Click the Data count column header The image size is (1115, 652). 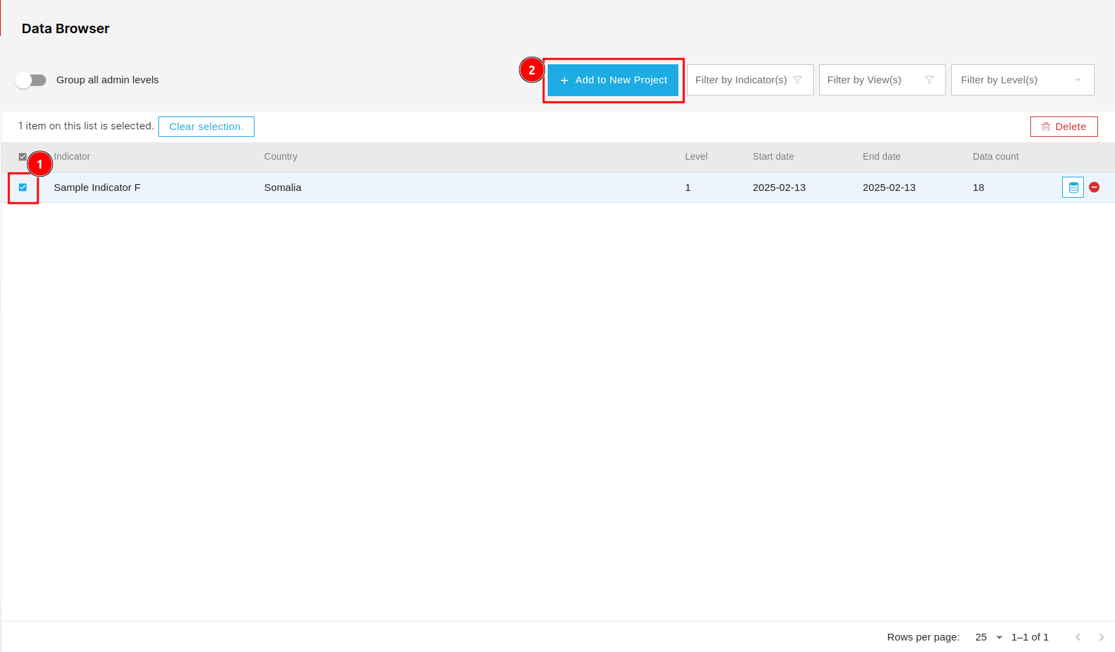click(x=995, y=156)
